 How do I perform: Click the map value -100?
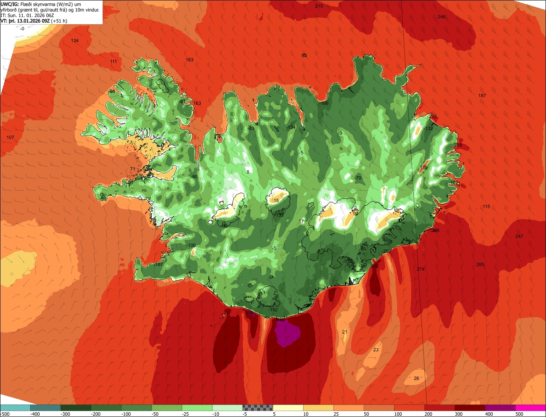191,246
